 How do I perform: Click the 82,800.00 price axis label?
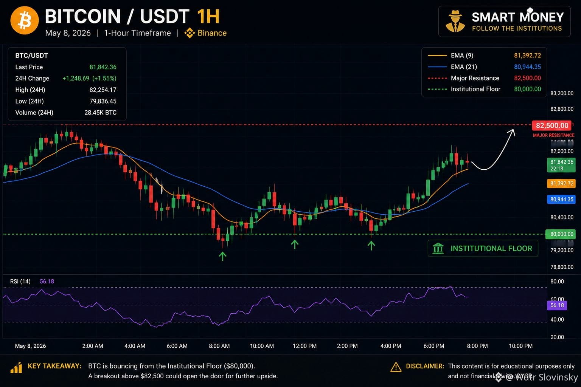click(x=562, y=109)
